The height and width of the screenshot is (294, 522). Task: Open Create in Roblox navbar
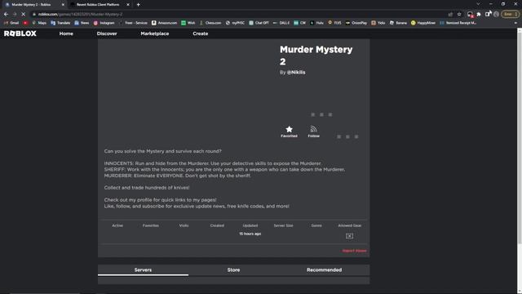tap(201, 33)
